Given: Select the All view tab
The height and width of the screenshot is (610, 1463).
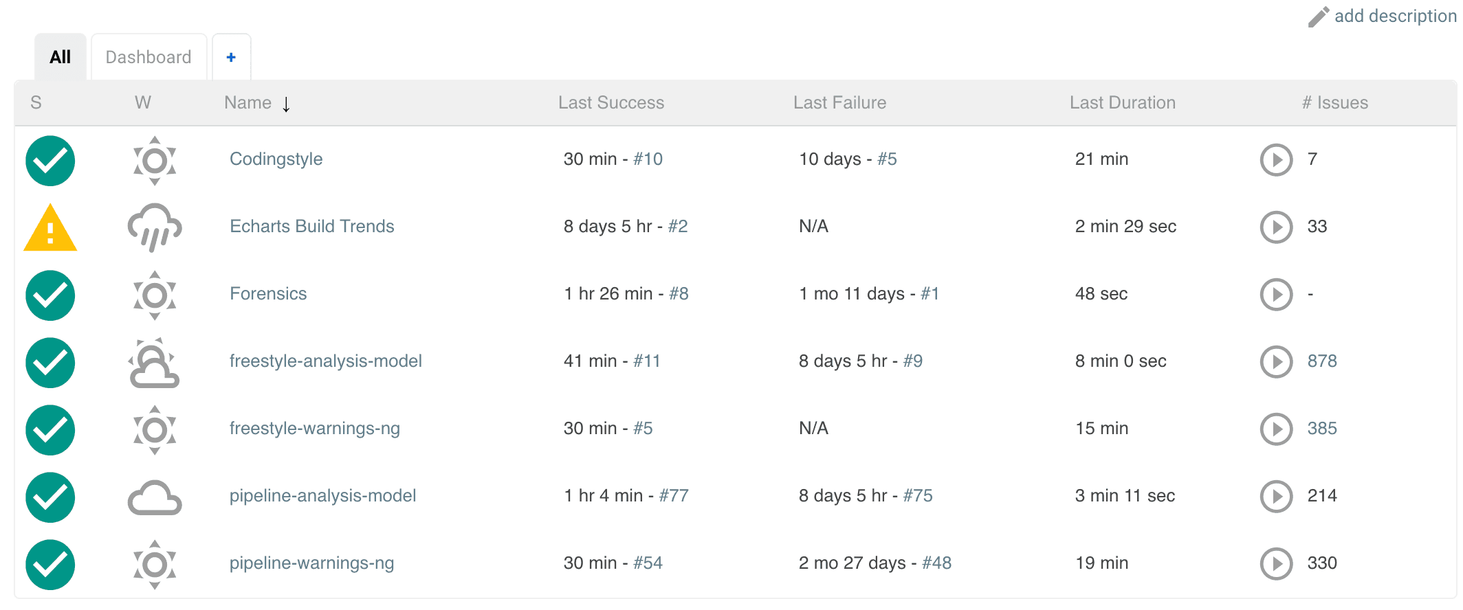Looking at the screenshot, I should [60, 57].
